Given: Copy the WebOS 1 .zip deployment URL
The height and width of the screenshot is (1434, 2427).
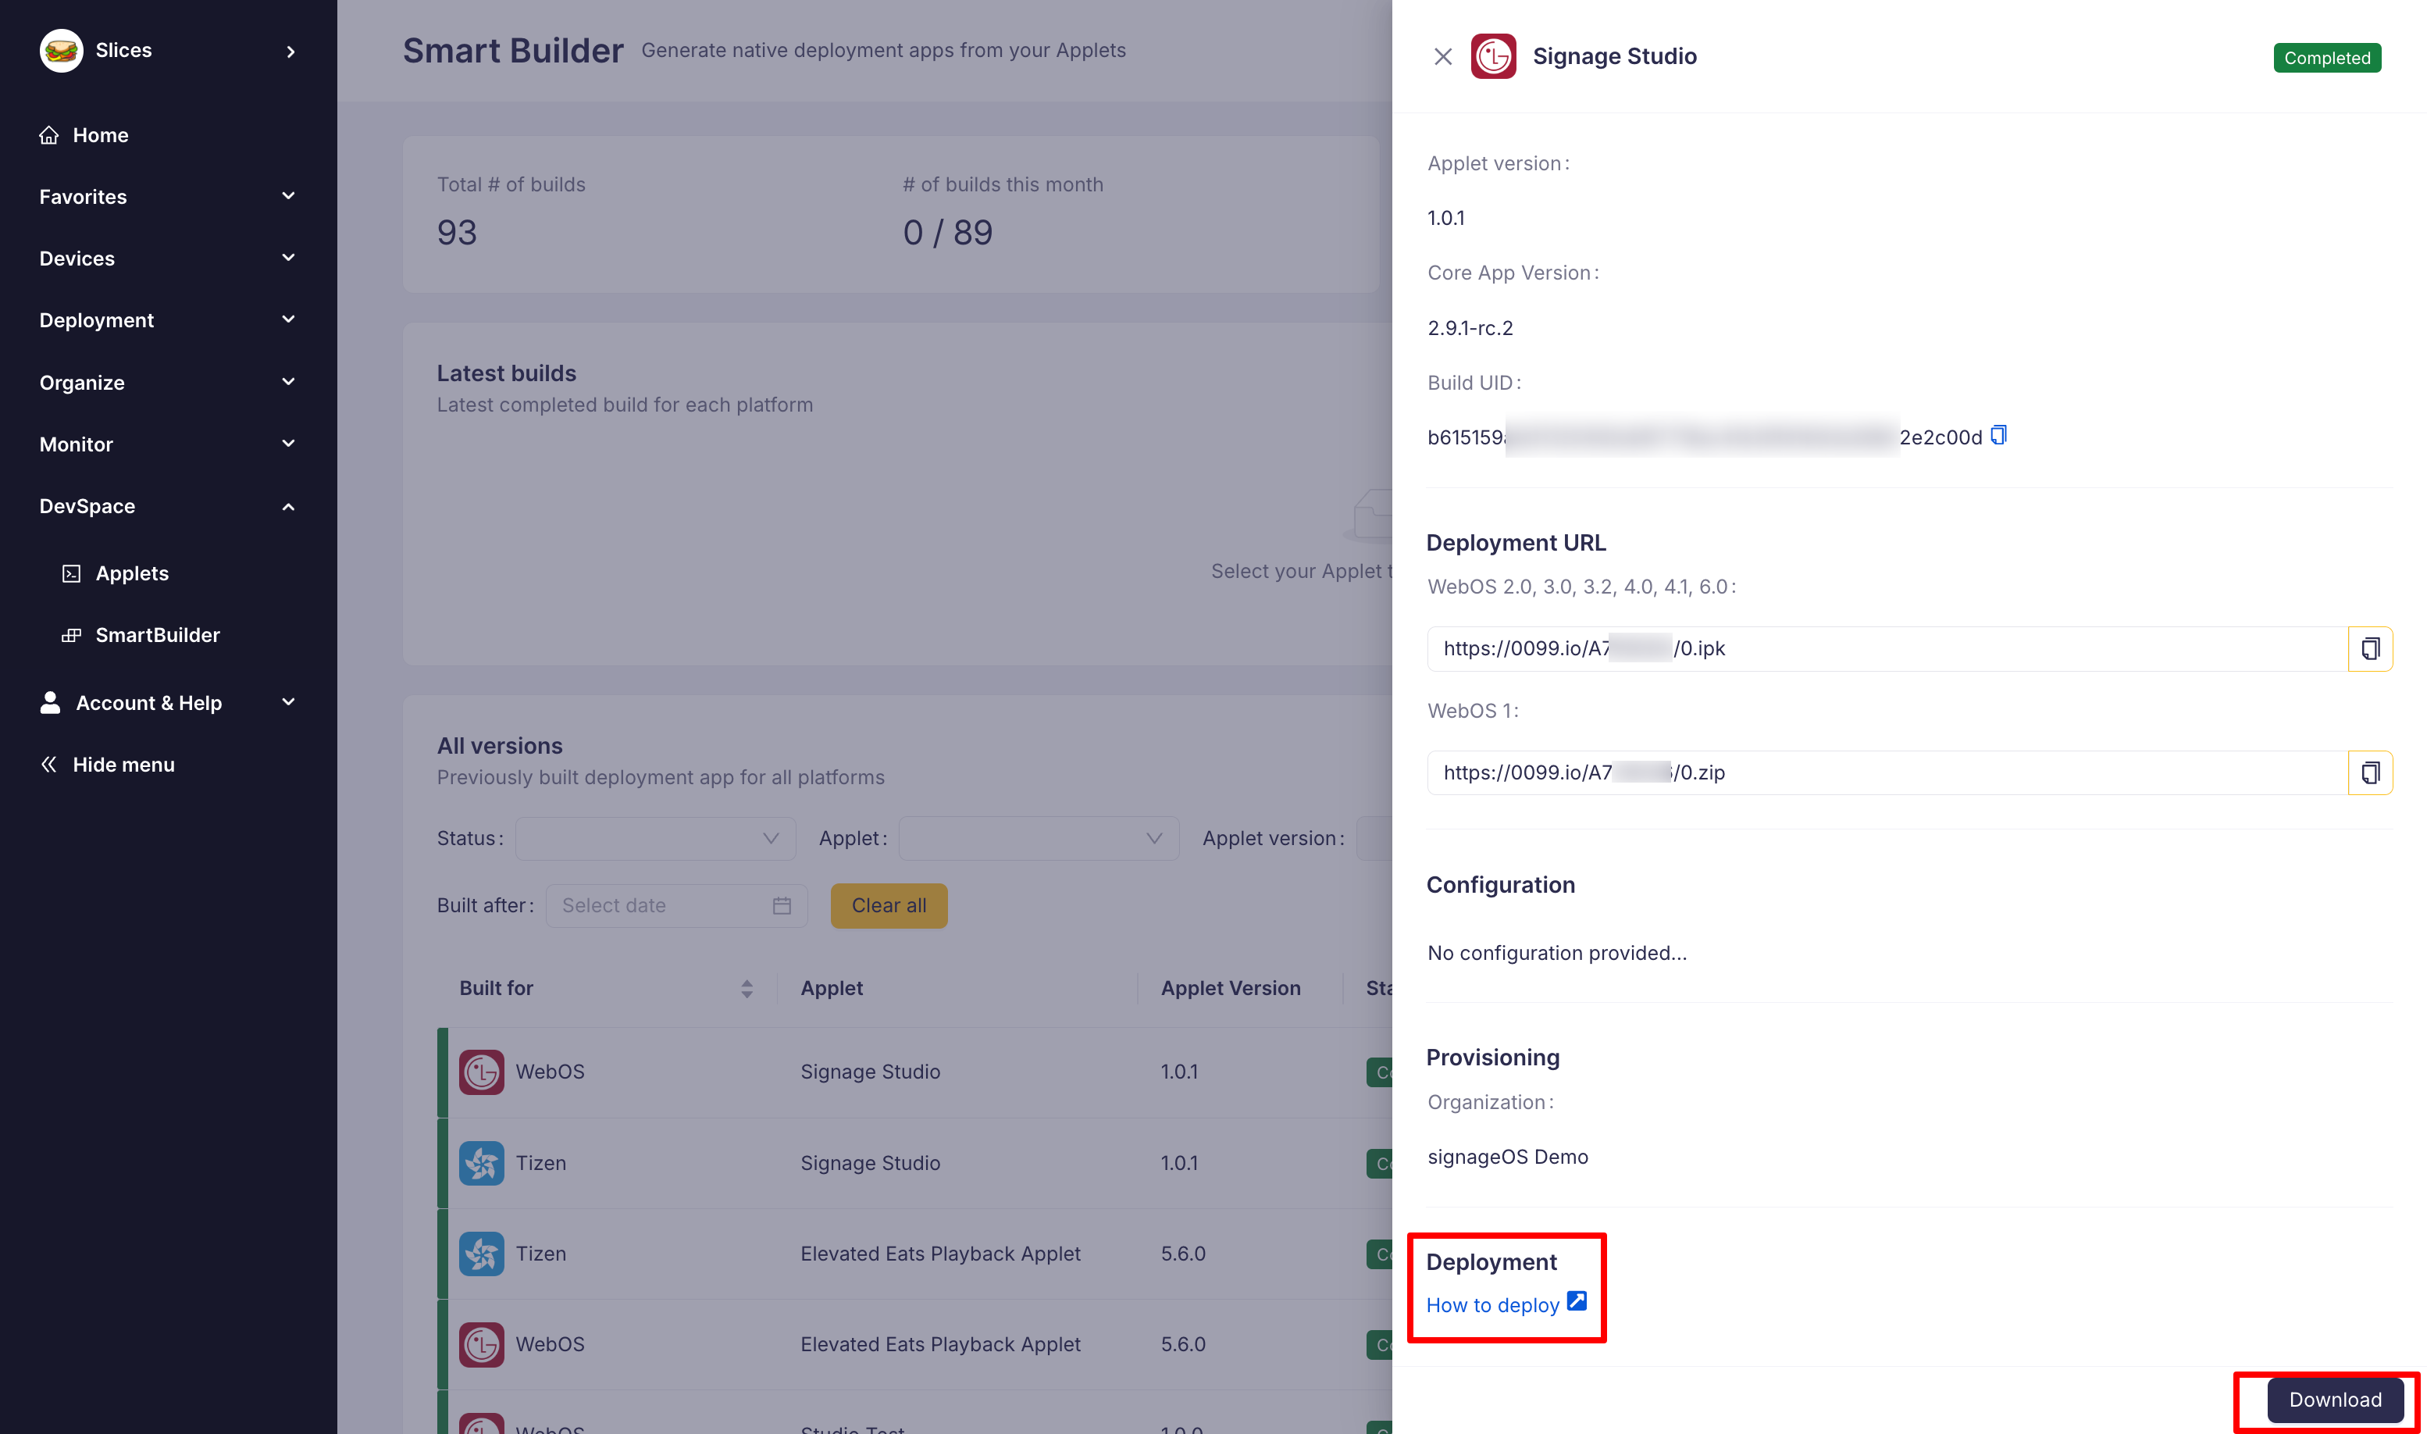Looking at the screenshot, I should pyautogui.click(x=2369, y=773).
